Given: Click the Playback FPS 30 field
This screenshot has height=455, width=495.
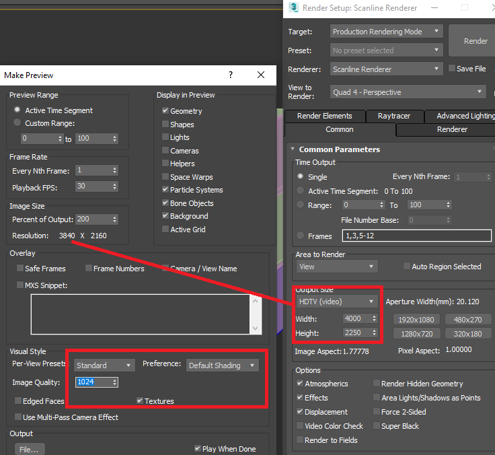Looking at the screenshot, I should (93, 186).
